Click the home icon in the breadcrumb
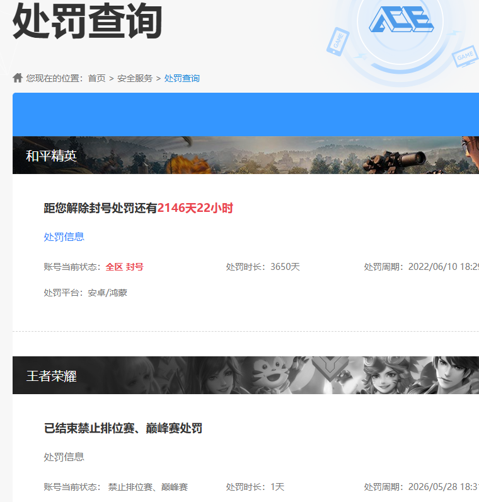 coord(18,78)
